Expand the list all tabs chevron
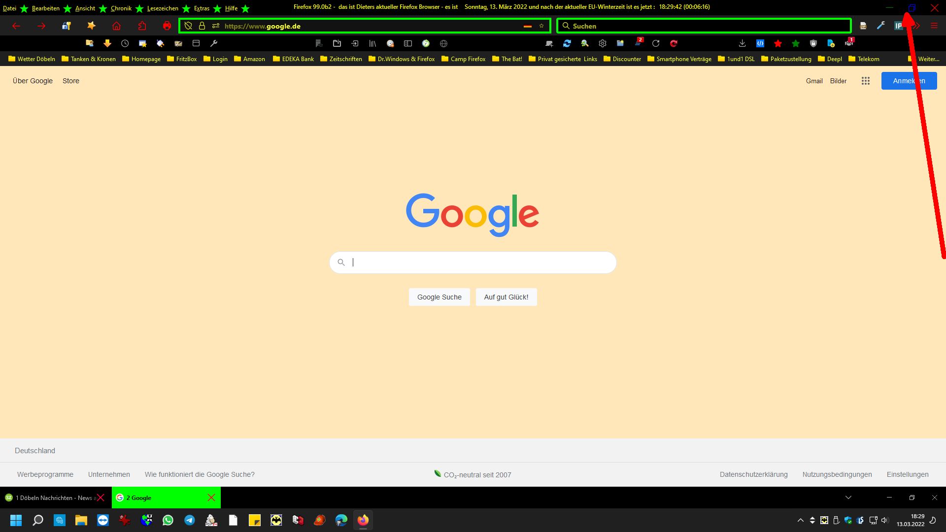This screenshot has width=946, height=532. (x=848, y=498)
